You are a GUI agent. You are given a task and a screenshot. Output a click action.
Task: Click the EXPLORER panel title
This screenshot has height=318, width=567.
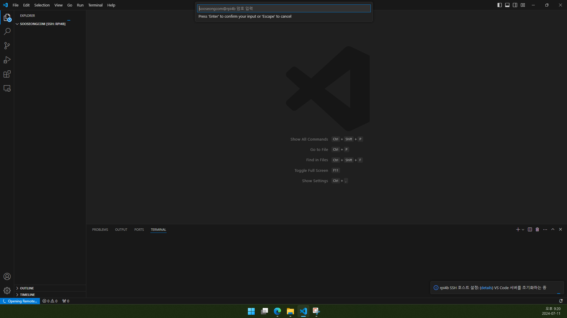27,16
